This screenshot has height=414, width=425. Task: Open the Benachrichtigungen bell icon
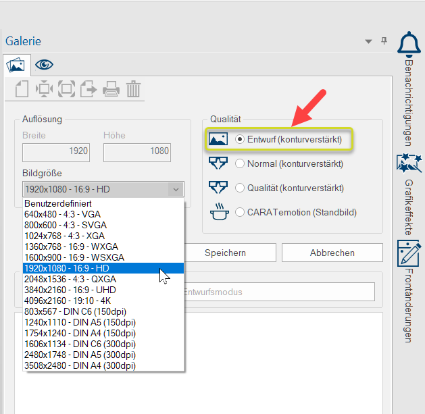[409, 44]
